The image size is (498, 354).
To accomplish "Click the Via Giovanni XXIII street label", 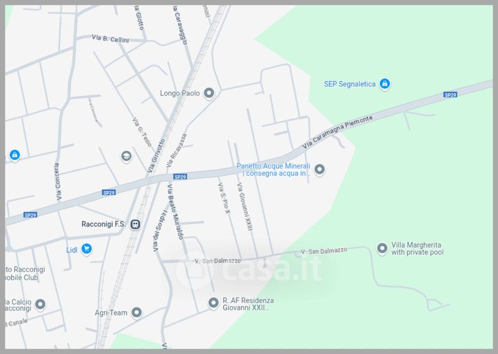I will (x=245, y=207).
